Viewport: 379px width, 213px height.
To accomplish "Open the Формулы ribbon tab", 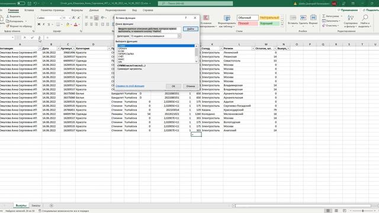I will point(77,10).
